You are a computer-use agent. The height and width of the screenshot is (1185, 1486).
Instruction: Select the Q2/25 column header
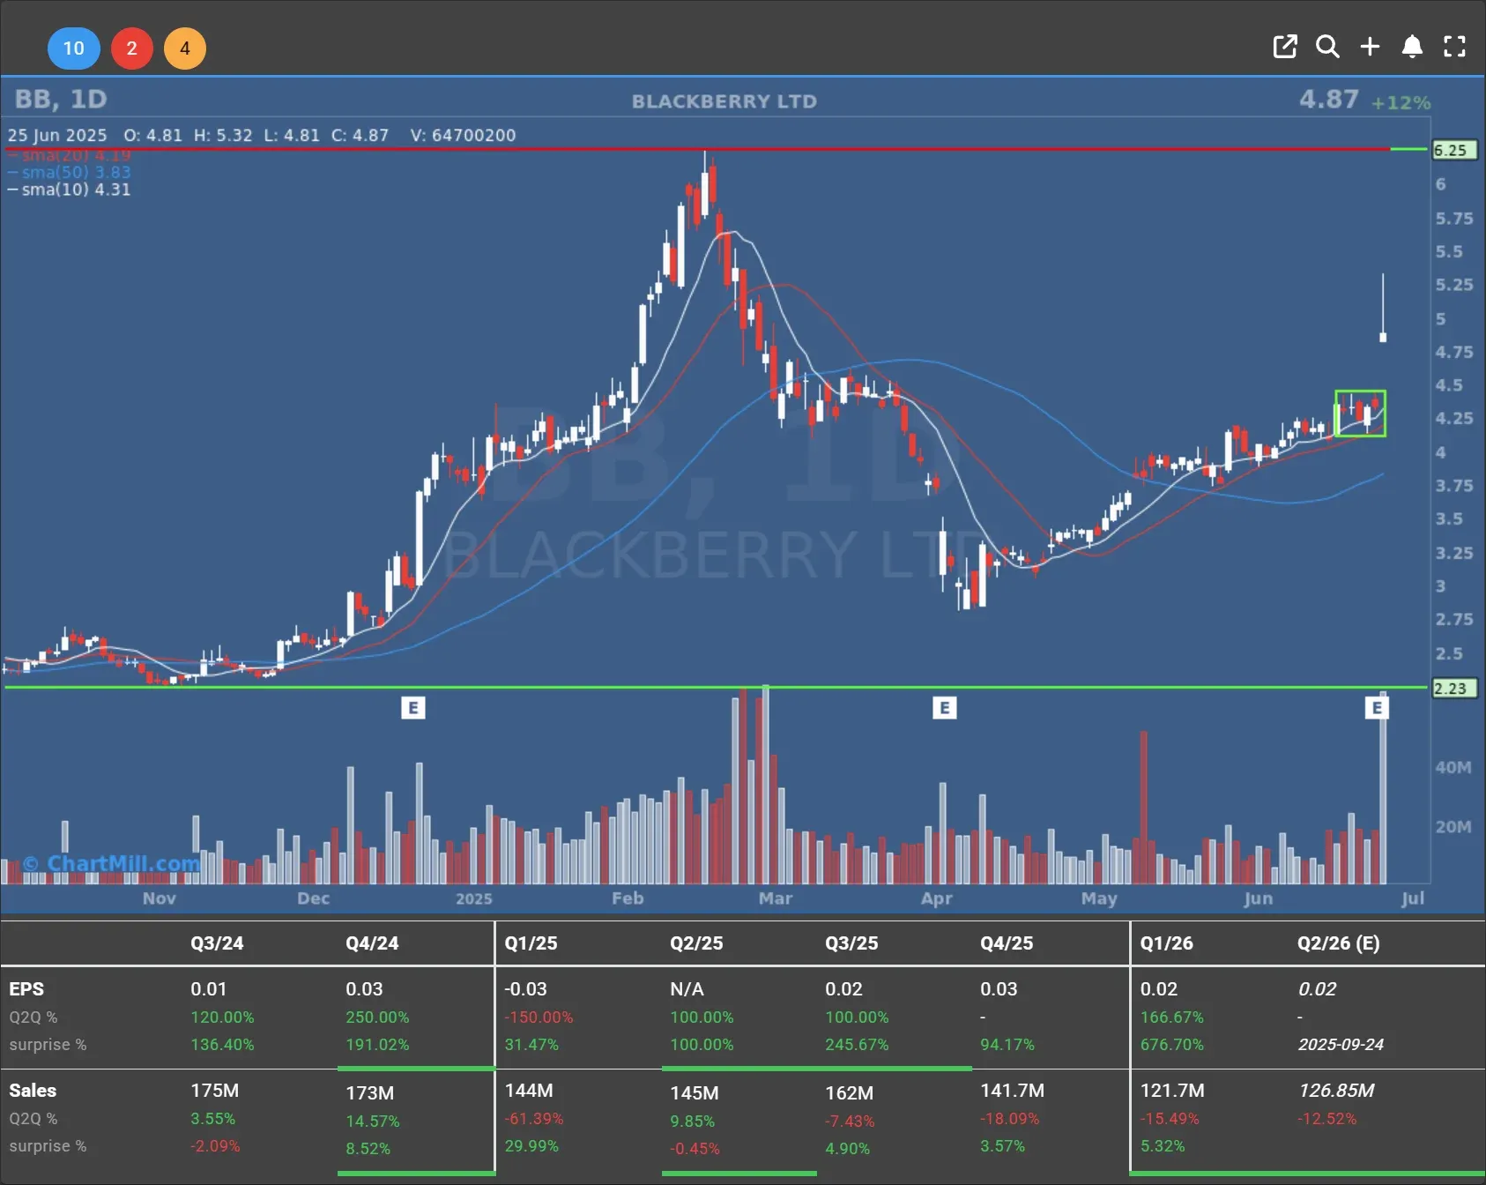click(696, 943)
